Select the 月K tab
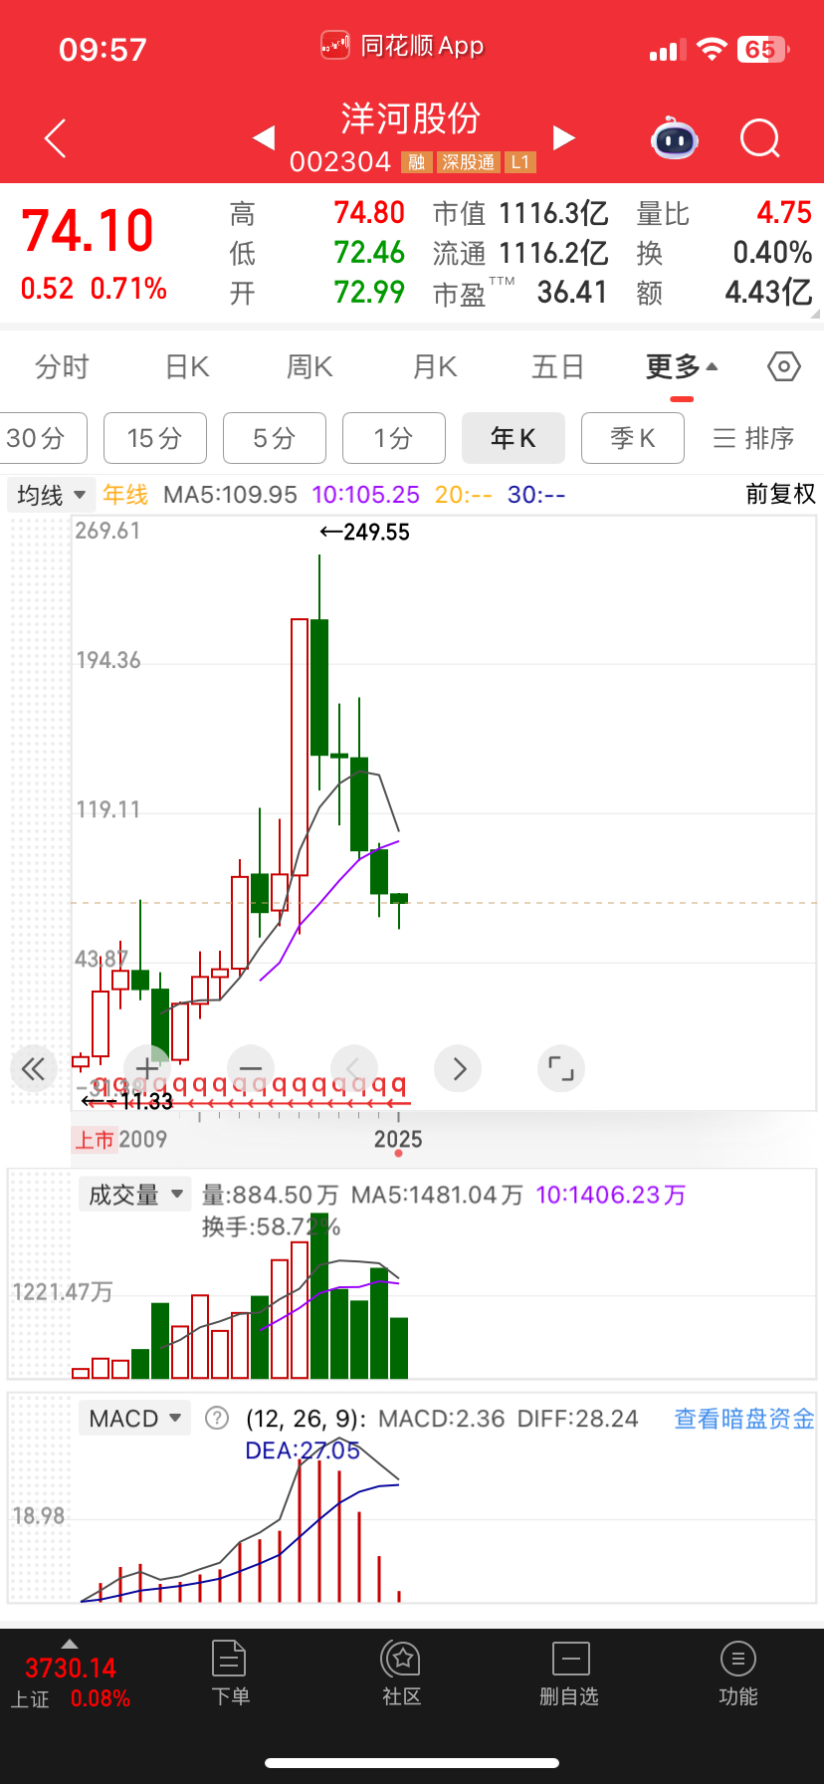This screenshot has height=1784, width=824. 435,366
